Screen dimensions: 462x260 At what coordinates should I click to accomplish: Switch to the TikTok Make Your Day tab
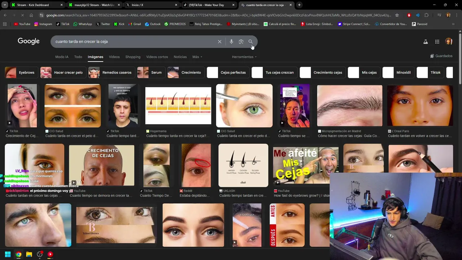coord(209,5)
